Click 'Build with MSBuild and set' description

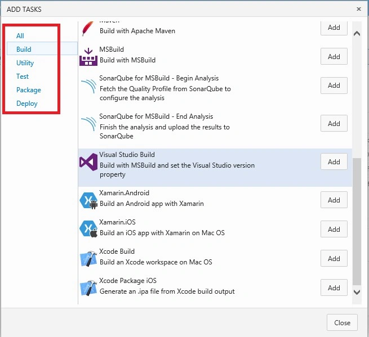click(x=177, y=170)
